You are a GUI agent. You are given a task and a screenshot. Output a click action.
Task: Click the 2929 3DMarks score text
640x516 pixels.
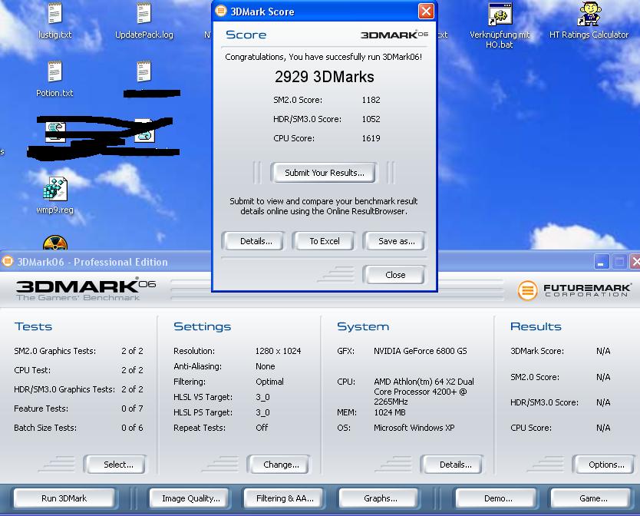324,77
